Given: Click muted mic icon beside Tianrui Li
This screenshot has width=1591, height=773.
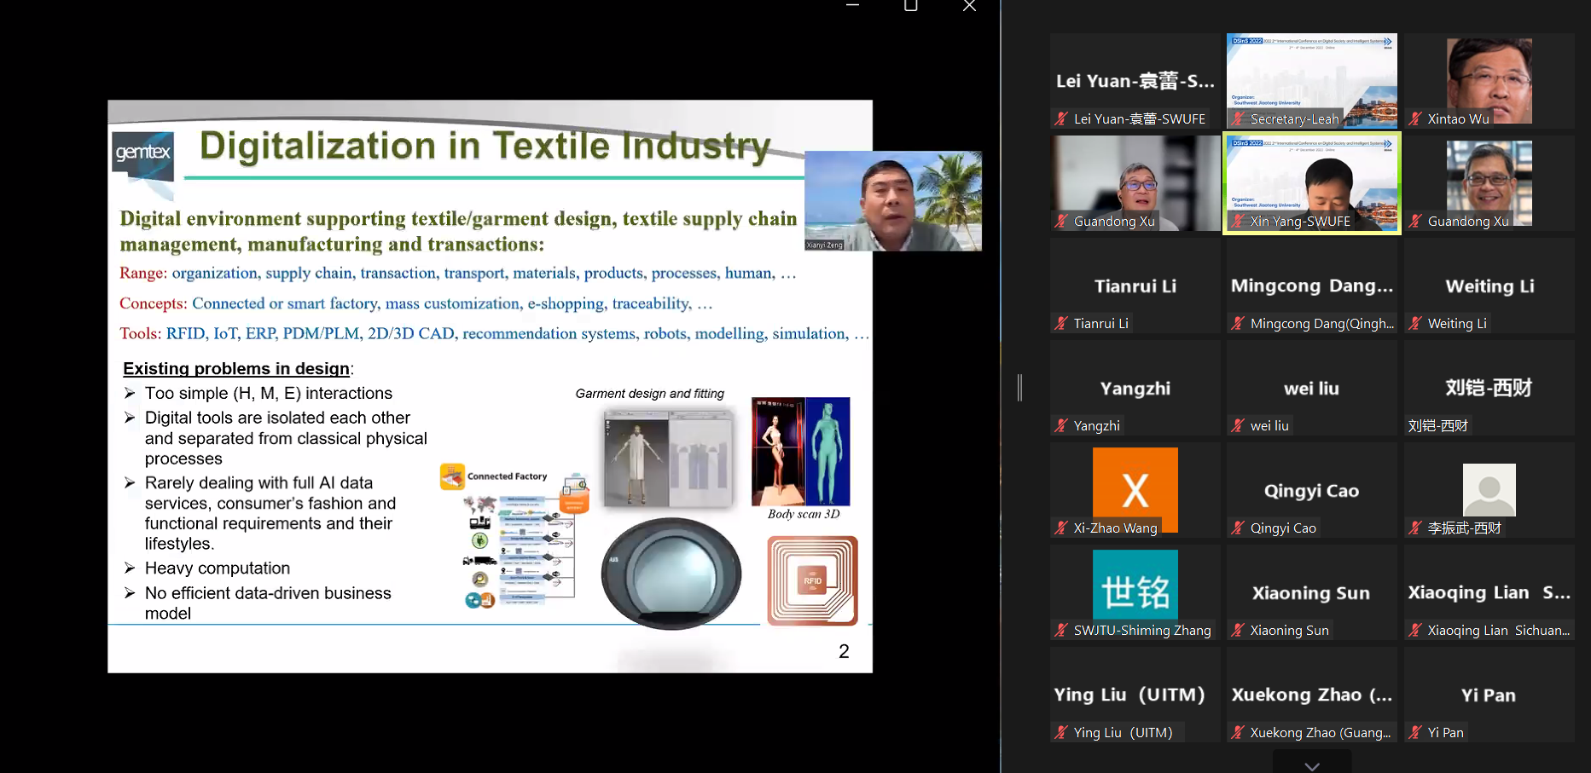Looking at the screenshot, I should [1061, 324].
